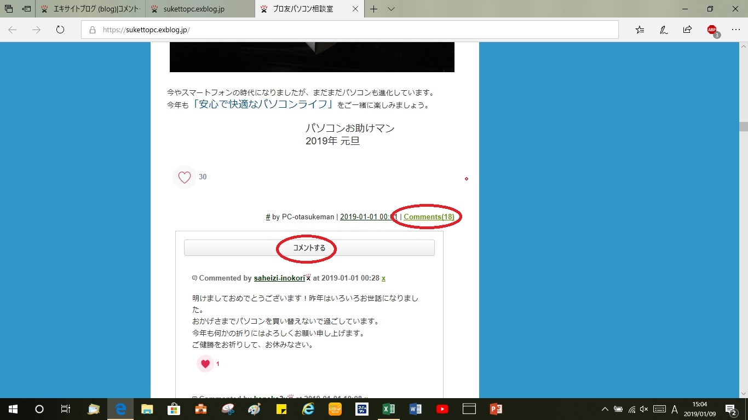
Task: Open the 2019-01-01 post date link
Action: coord(369,217)
